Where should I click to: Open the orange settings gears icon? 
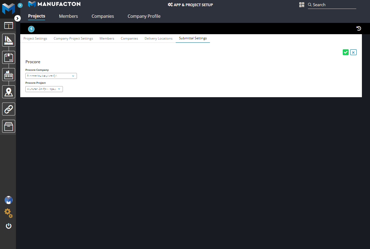click(9, 213)
